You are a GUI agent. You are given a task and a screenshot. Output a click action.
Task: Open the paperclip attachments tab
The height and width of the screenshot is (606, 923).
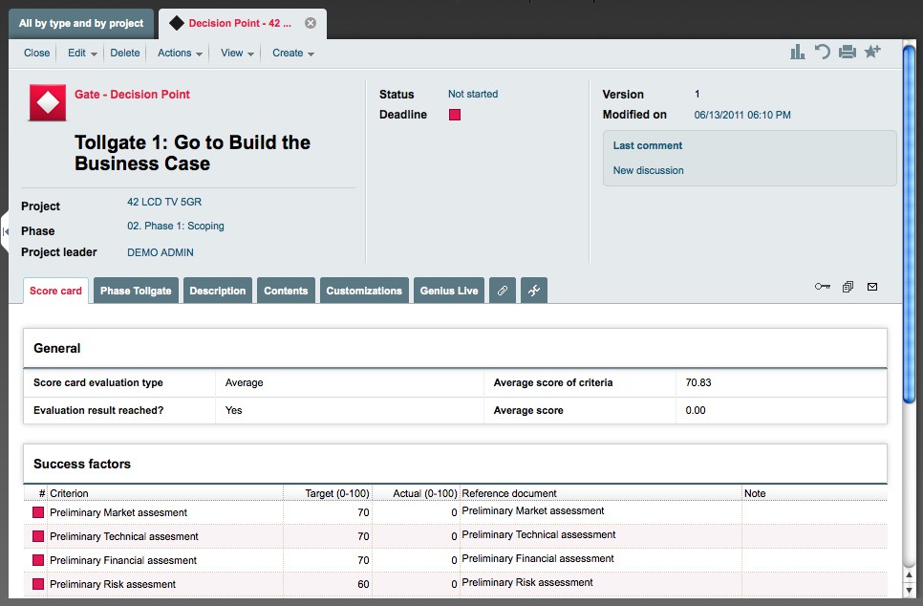pos(503,291)
